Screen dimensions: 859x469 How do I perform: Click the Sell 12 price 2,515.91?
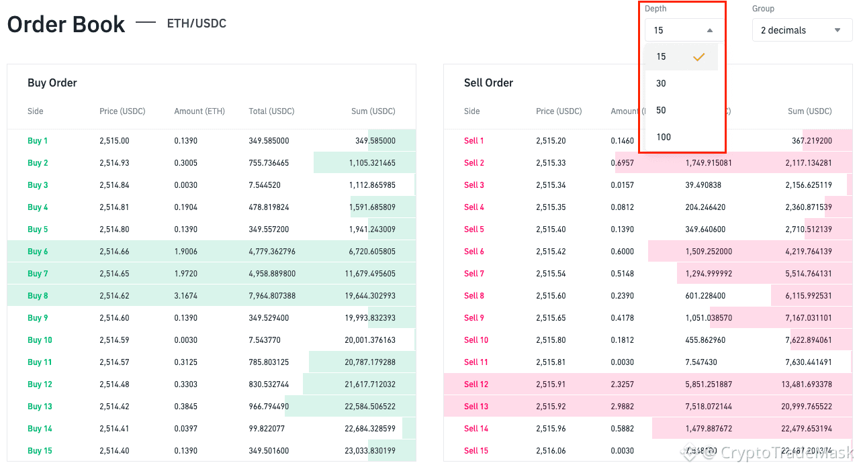pos(551,384)
